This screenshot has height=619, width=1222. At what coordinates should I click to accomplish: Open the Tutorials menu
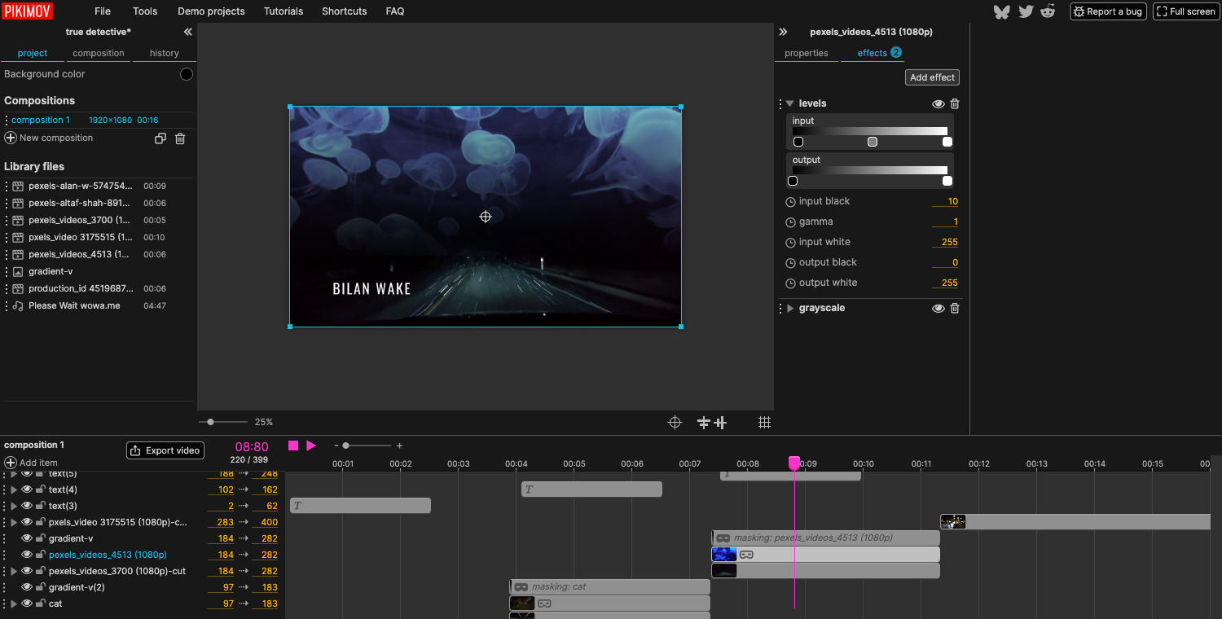tap(284, 11)
